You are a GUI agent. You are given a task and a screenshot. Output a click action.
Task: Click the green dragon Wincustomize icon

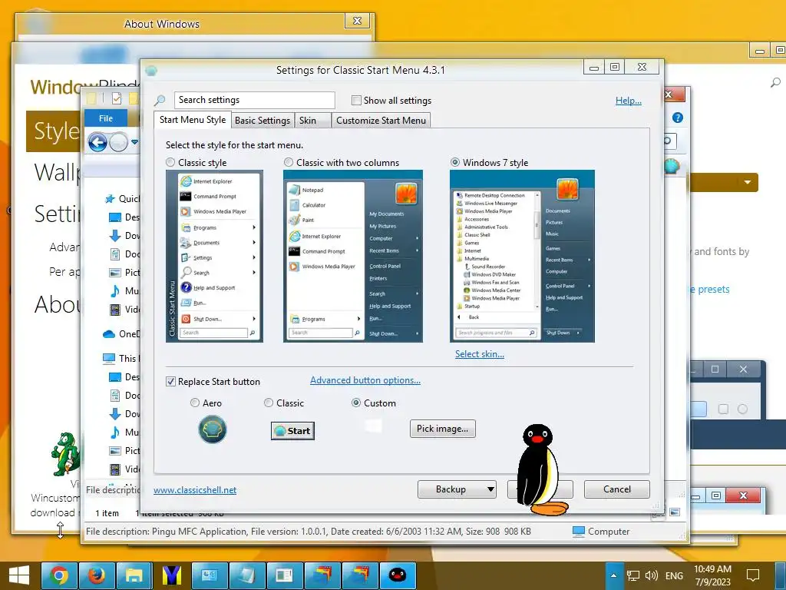point(65,454)
